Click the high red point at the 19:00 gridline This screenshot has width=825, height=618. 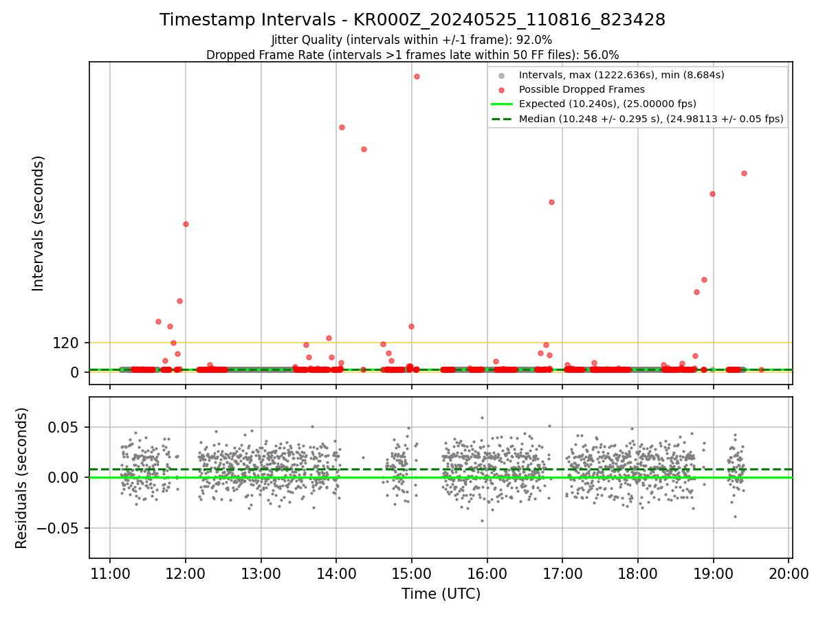(712, 194)
